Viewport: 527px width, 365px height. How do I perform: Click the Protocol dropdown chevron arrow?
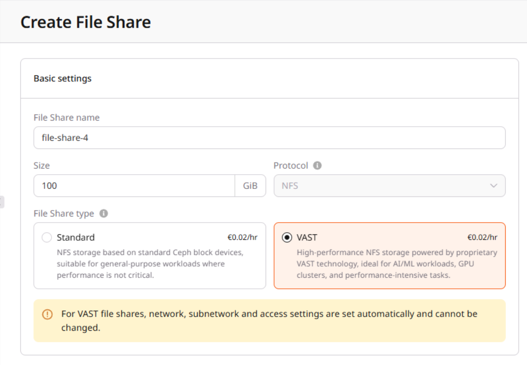494,185
